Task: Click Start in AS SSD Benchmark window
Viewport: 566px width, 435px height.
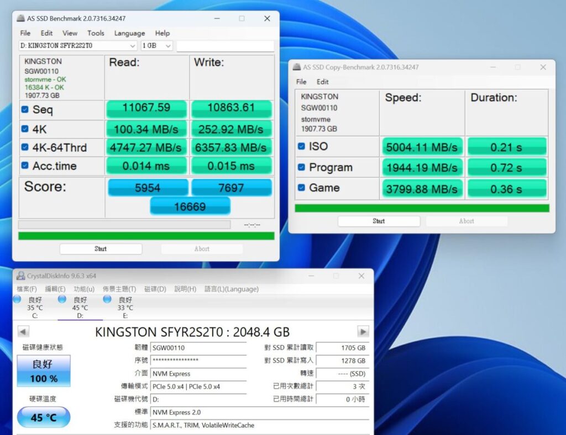Action: click(x=101, y=248)
